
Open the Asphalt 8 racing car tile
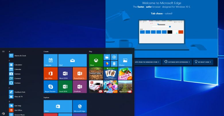[x=96, y=87]
